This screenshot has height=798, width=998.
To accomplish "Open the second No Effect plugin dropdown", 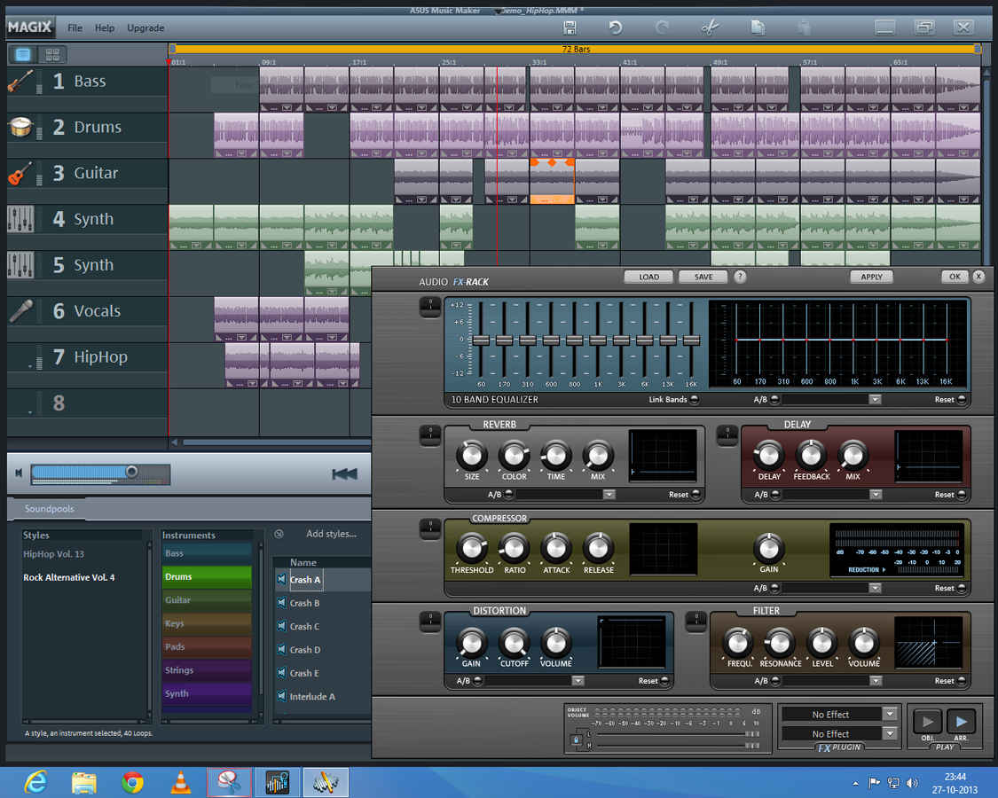I will 890,734.
